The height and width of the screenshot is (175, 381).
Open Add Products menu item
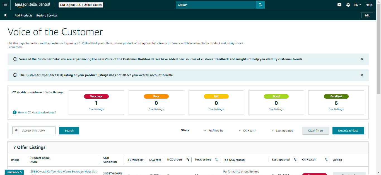[x=23, y=15]
